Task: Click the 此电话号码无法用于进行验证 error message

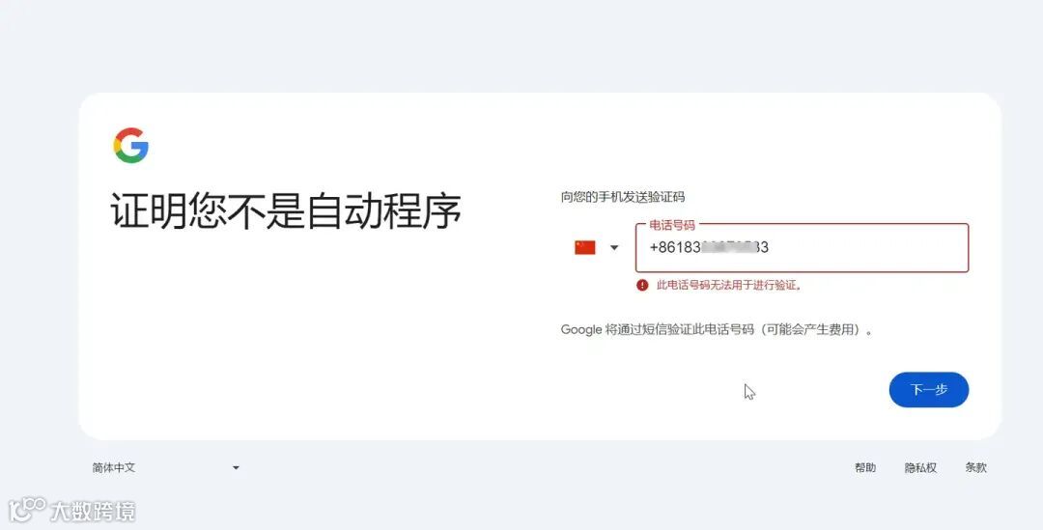Action: click(x=729, y=286)
